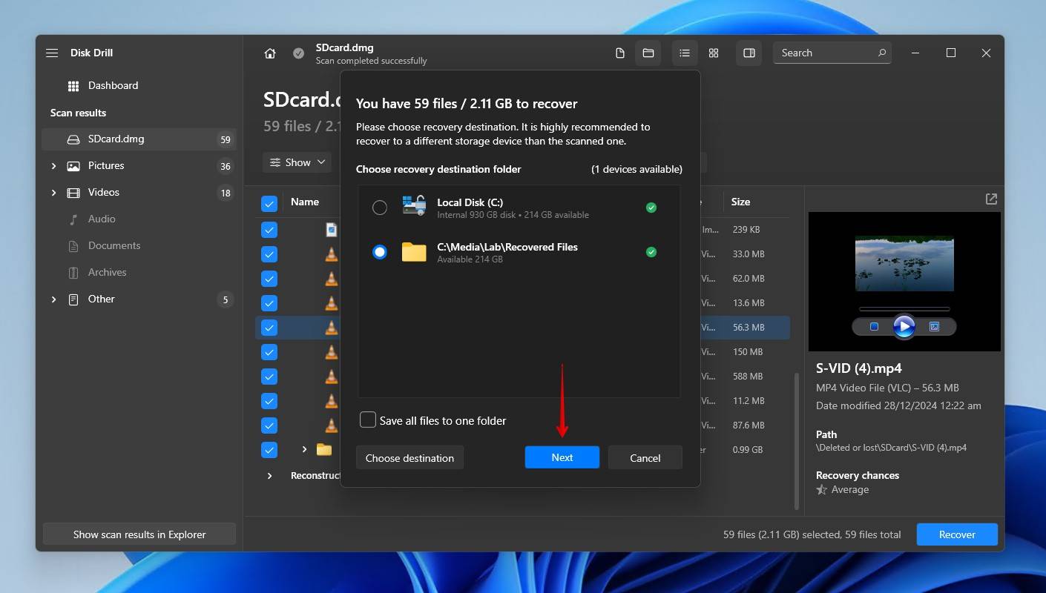Toggle the preview panel icon
Image resolution: width=1046 pixels, height=593 pixels.
749,53
